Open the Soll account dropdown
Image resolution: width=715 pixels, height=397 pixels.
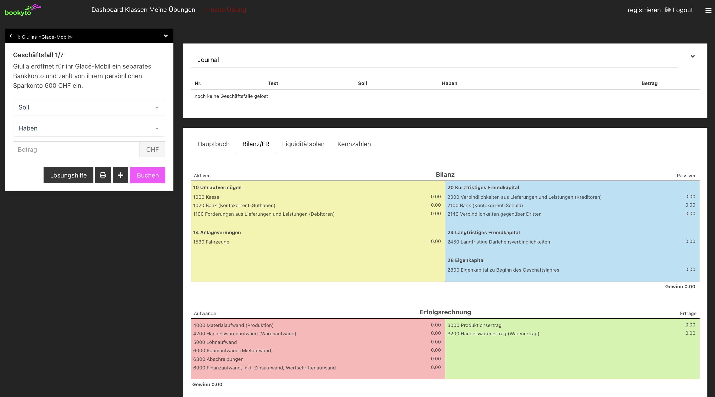(x=89, y=107)
